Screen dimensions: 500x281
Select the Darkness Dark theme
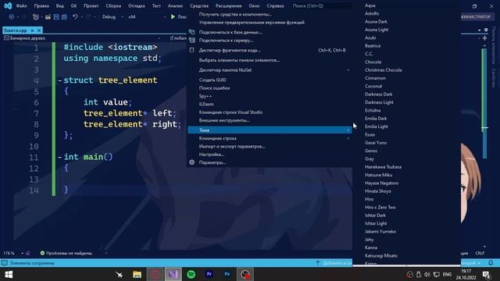378,94
